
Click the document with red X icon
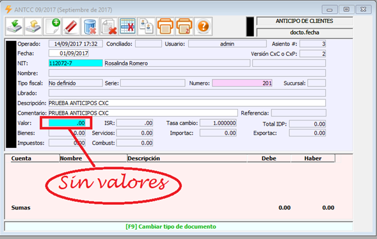[x=109, y=26]
